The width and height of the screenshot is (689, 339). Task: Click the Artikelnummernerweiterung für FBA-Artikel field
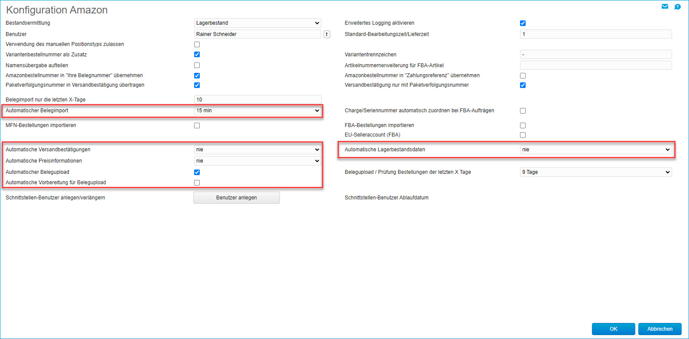pos(596,65)
